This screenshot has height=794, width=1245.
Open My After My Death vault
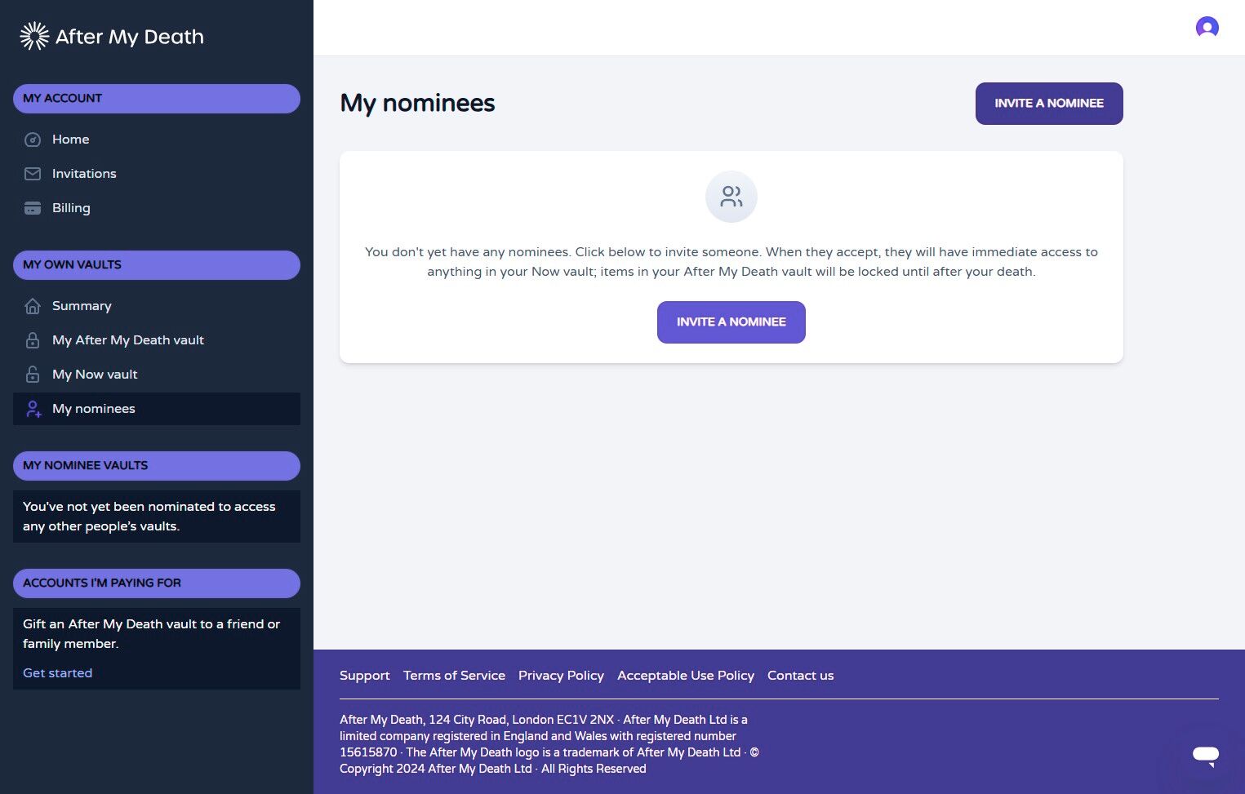pyautogui.click(x=128, y=340)
